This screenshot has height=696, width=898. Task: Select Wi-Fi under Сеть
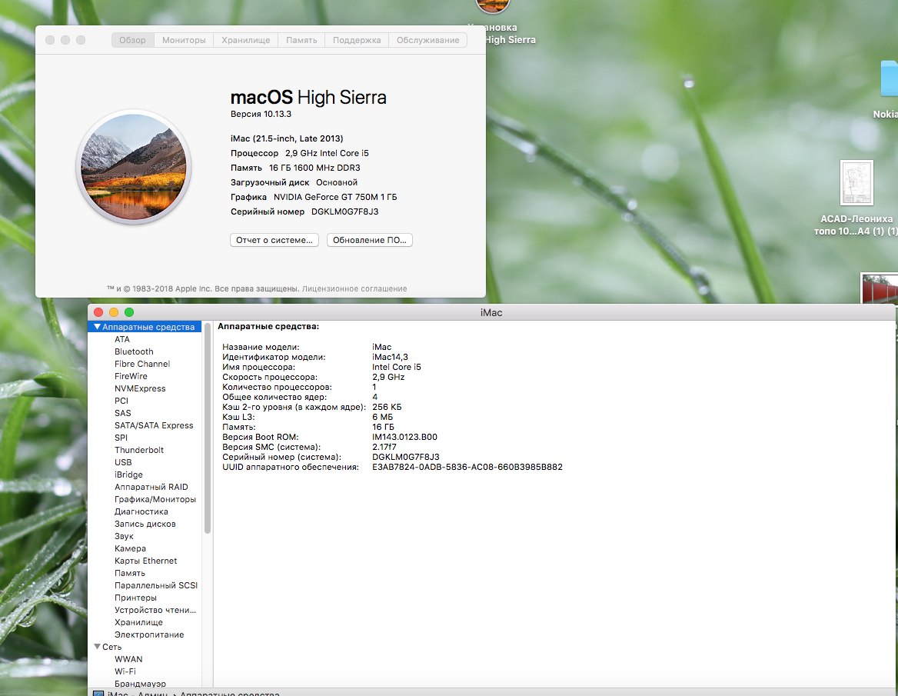click(125, 671)
